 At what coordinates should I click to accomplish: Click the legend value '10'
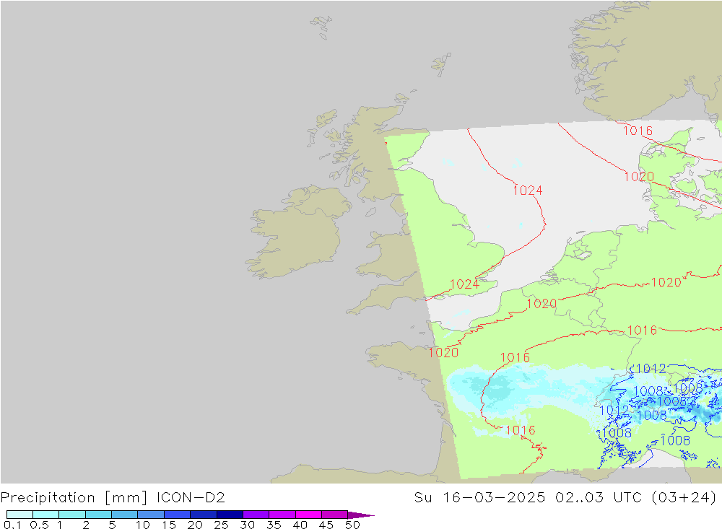[x=143, y=525]
